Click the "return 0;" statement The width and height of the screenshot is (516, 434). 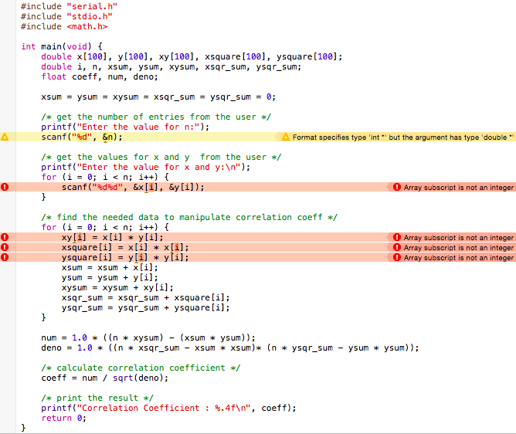62,418
